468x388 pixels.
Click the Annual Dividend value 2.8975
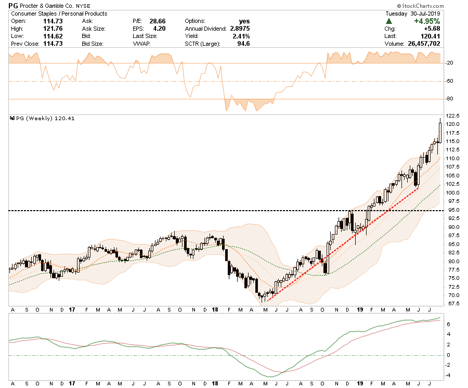tap(240, 29)
